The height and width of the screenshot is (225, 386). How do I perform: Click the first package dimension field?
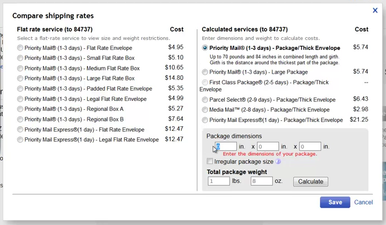[x=226, y=146]
